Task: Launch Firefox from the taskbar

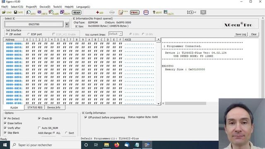Action: pos(117,145)
